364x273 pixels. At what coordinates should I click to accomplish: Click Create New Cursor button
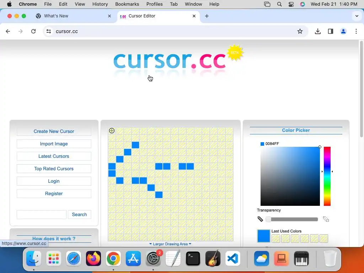[x=54, y=132]
